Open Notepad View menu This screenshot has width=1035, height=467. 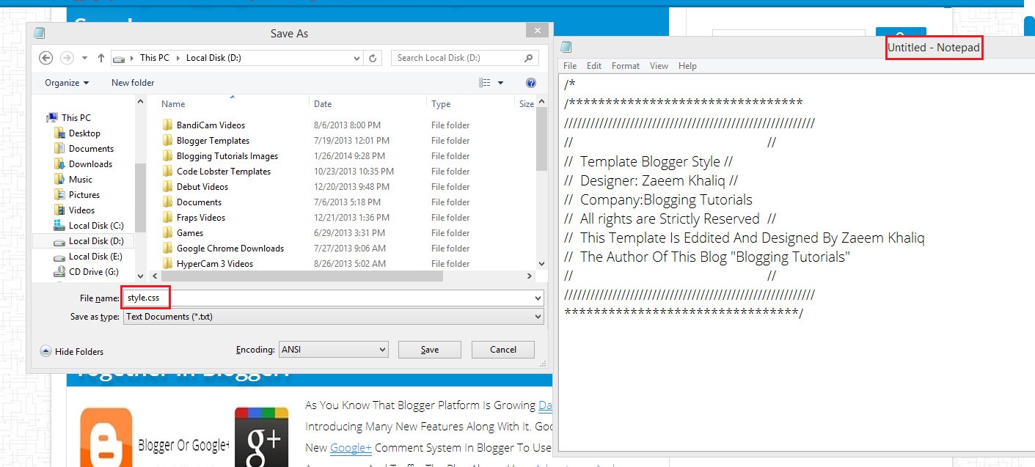659,66
